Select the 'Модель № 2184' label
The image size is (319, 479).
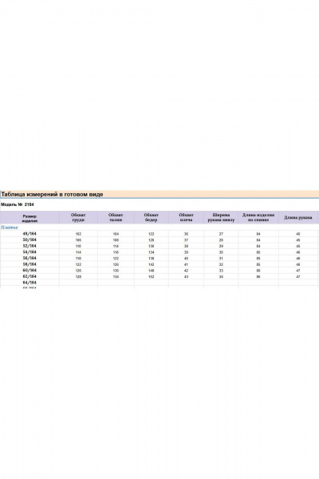(18, 204)
